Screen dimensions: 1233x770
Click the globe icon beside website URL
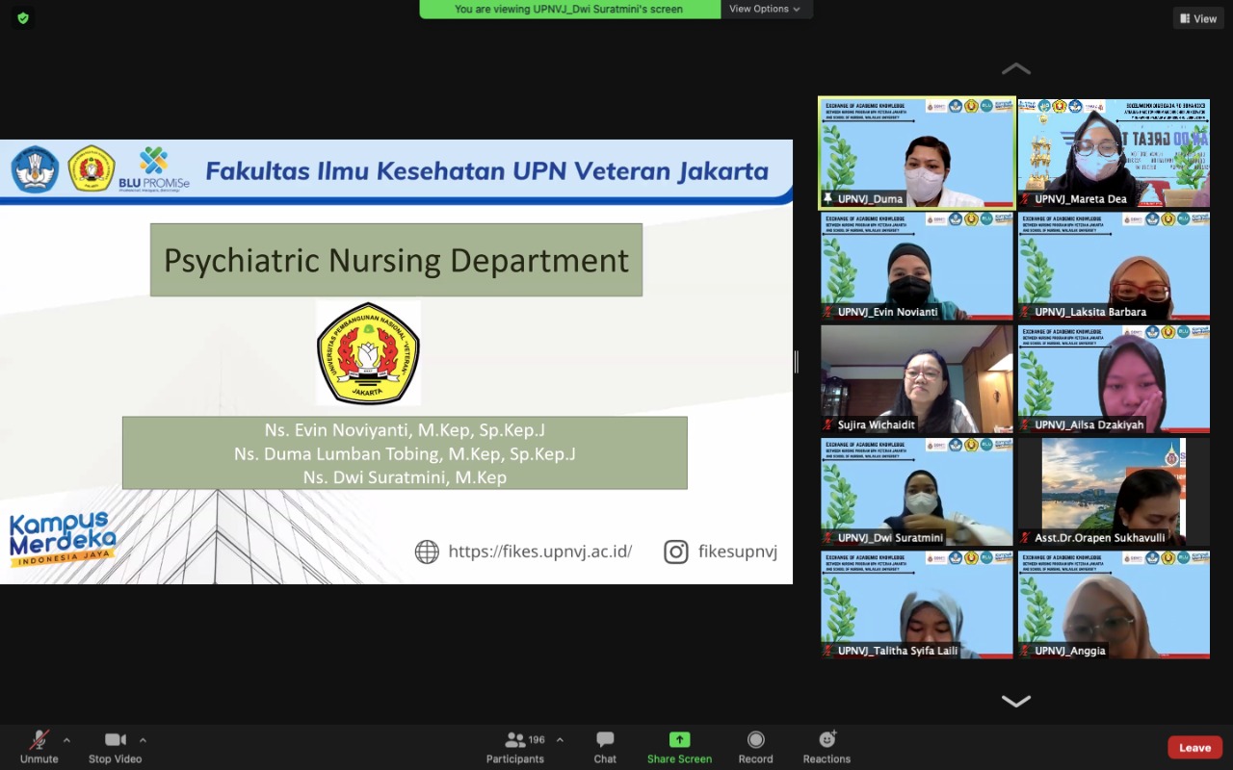(x=427, y=552)
